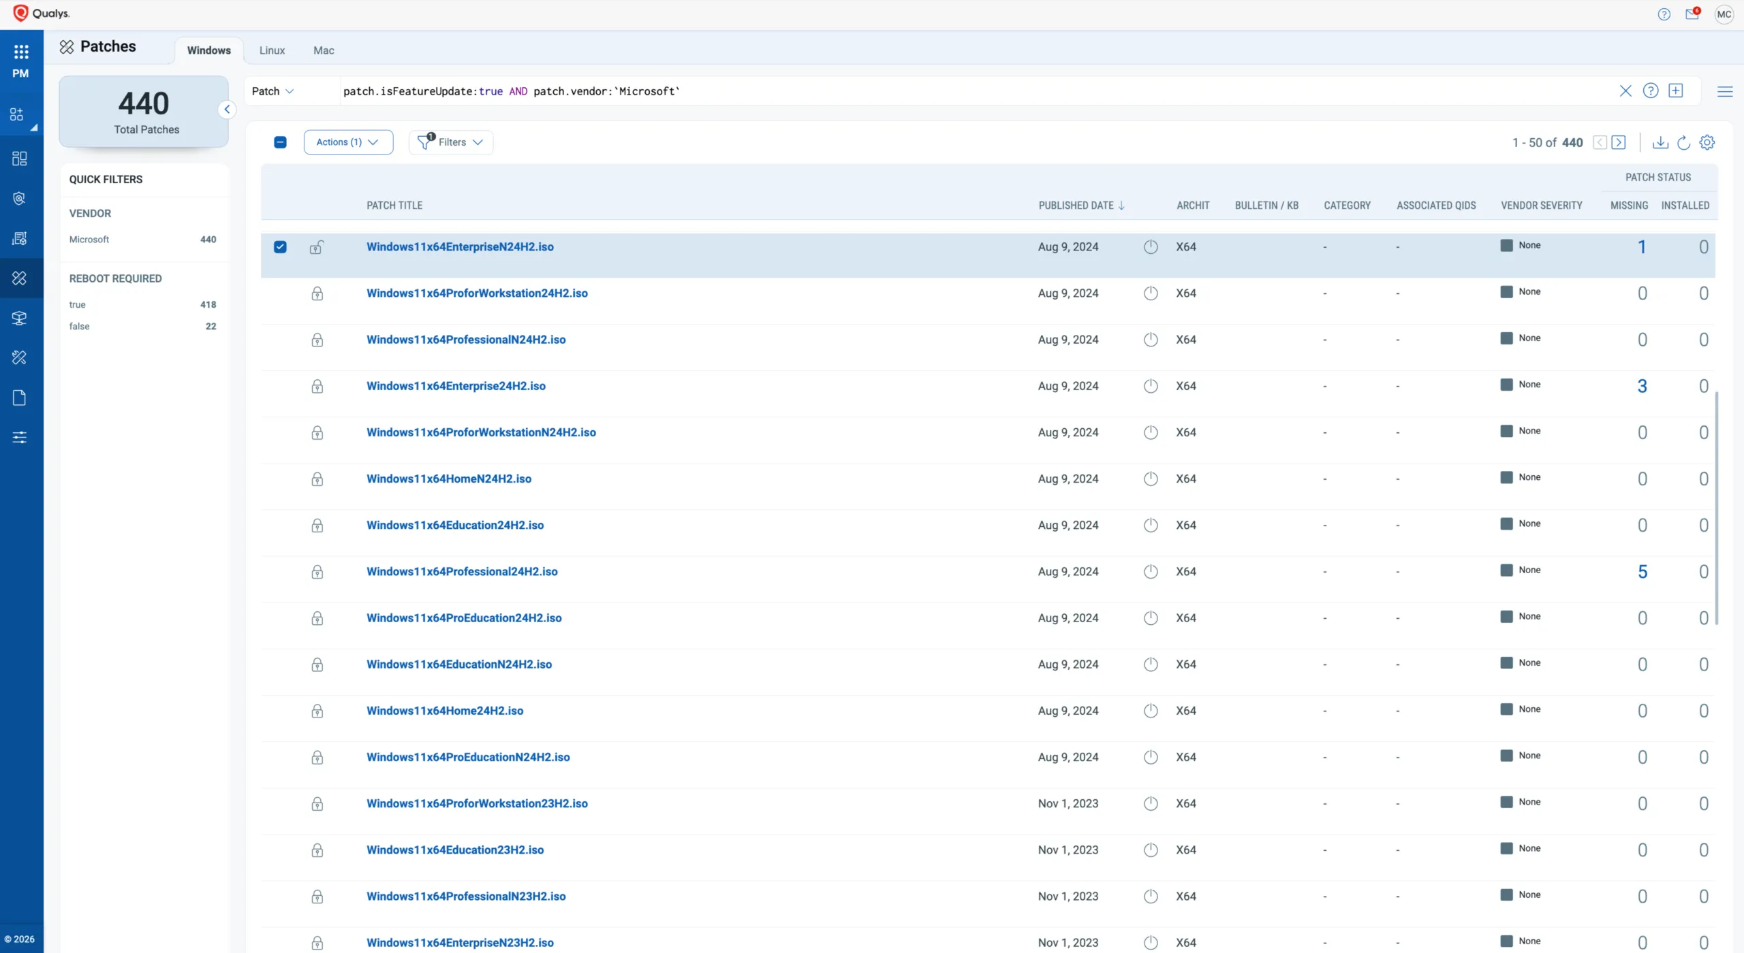The height and width of the screenshot is (953, 1744).
Task: Open the Actions (1) dropdown
Action: (348, 142)
